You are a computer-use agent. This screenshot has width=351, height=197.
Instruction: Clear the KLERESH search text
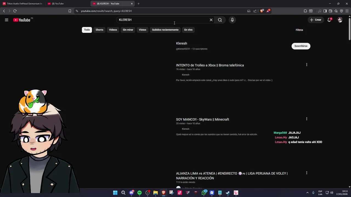(x=211, y=20)
